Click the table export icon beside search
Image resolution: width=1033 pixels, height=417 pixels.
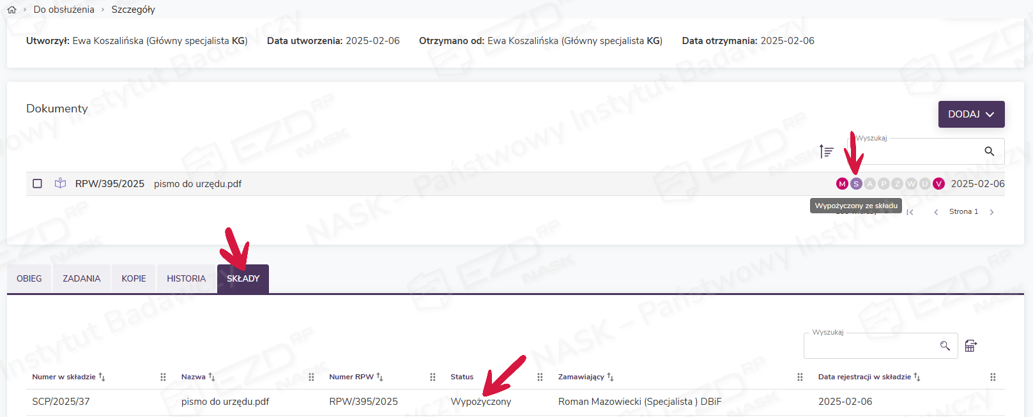970,345
